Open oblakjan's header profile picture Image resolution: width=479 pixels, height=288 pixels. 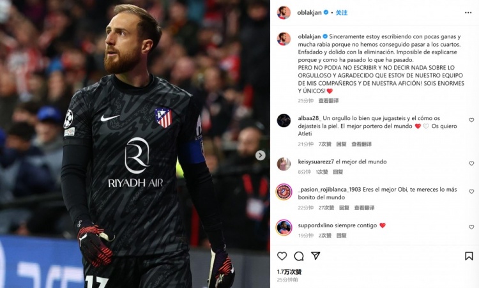point(284,13)
